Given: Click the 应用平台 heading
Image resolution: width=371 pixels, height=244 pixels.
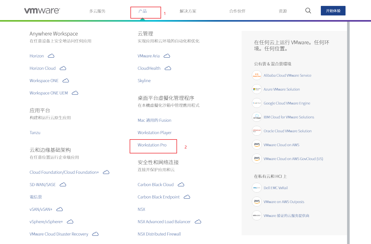Looking at the screenshot, I should [x=40, y=110].
